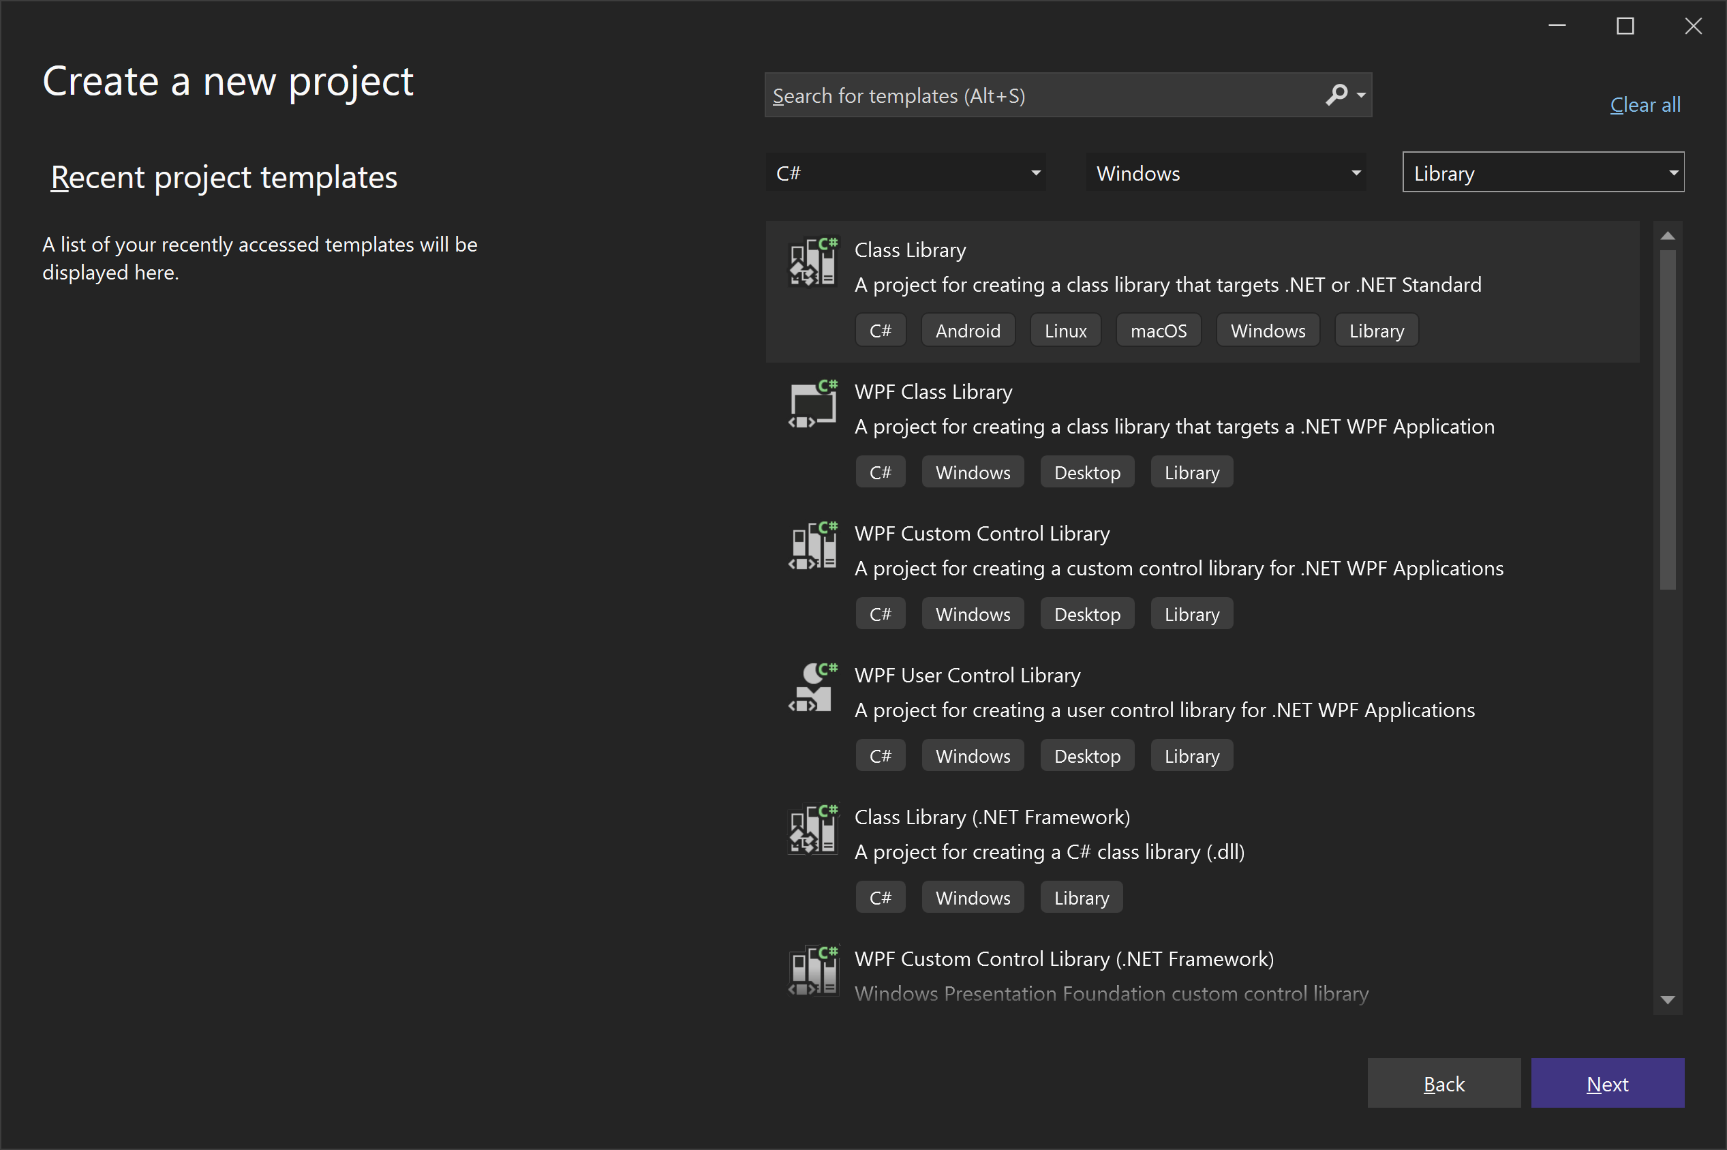Select the WPF Class Library template title
Viewport: 1727px width, 1150px height.
(933, 392)
